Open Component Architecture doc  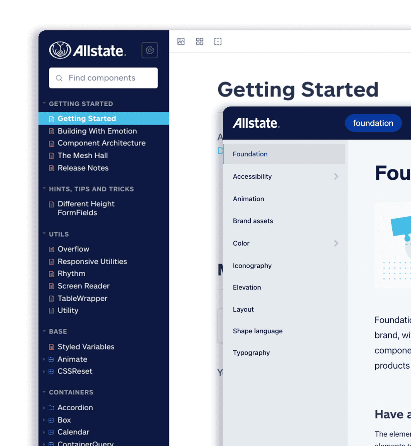101,143
